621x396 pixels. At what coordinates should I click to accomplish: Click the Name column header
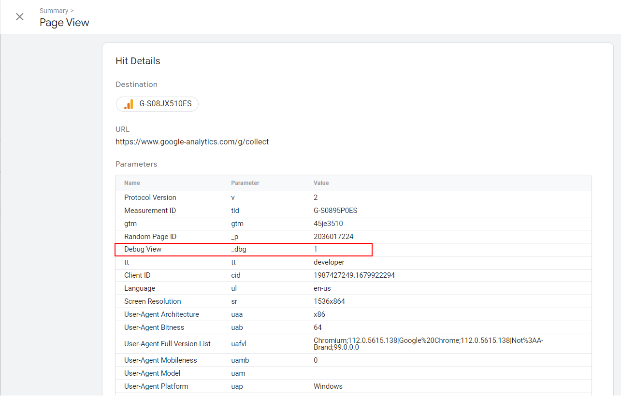tap(132, 183)
